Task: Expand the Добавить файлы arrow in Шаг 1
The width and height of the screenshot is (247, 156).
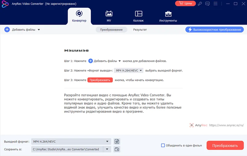Action: coord(119,61)
